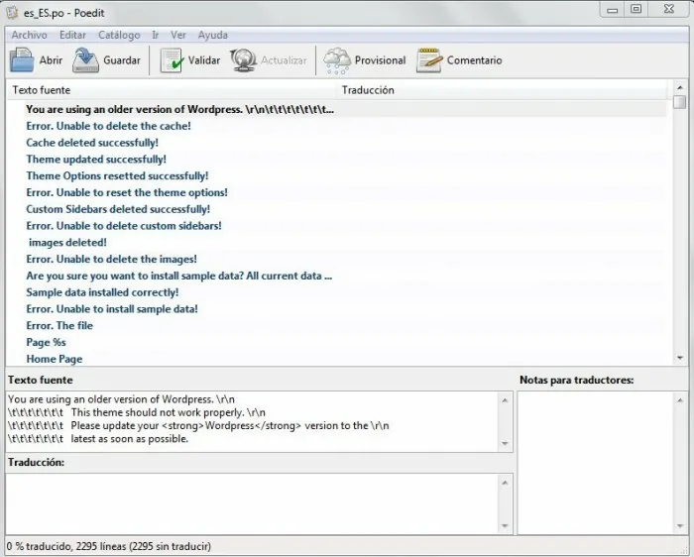Select 'Error. Unable to delete the cache!'
The height and width of the screenshot is (557, 694).
pos(336,126)
